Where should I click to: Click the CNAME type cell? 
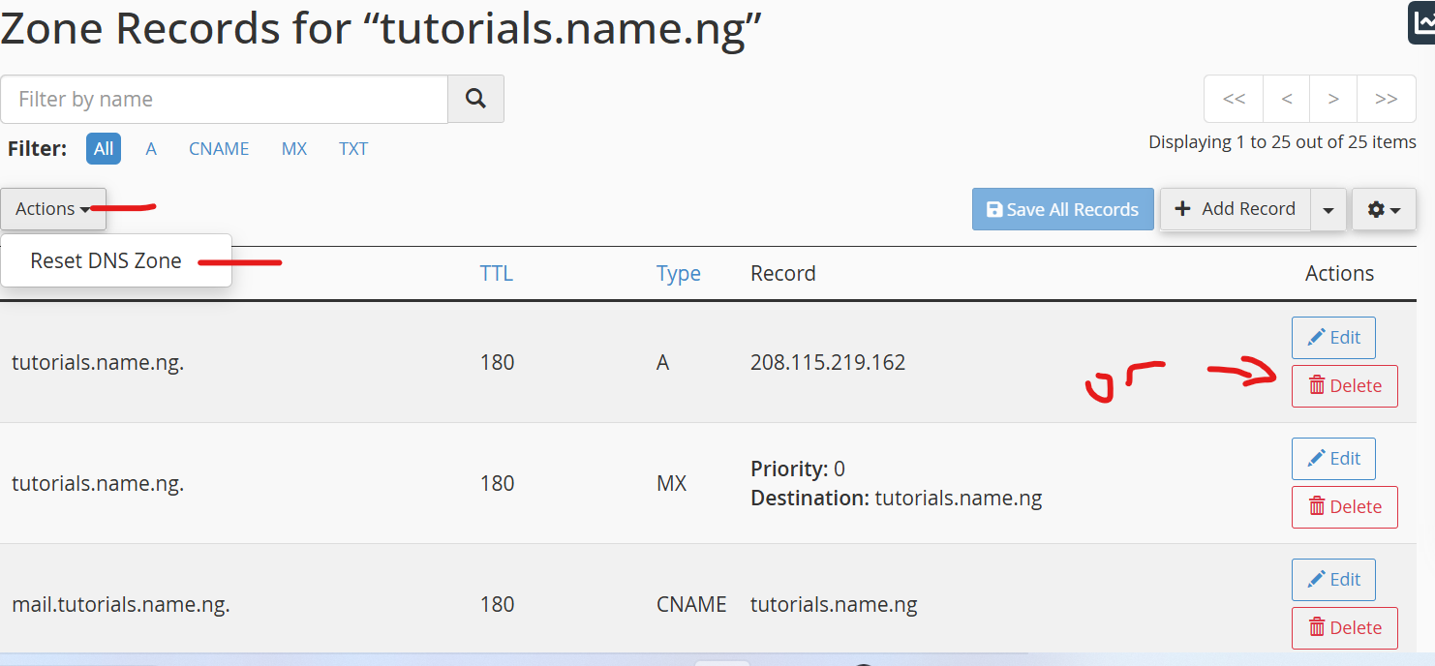click(691, 604)
